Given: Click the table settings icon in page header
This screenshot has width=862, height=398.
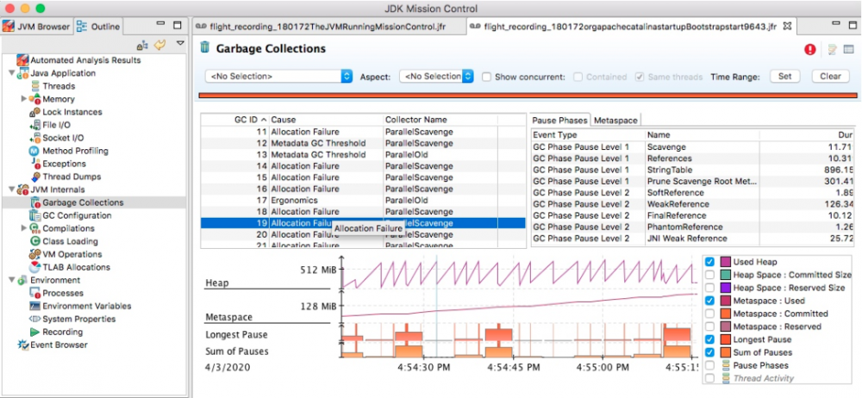Looking at the screenshot, I should 849,49.
